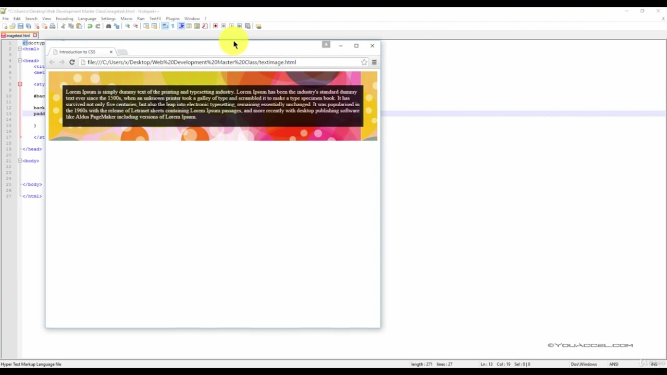Click the </body> closing tag line
667x375 pixels.
coord(32,184)
